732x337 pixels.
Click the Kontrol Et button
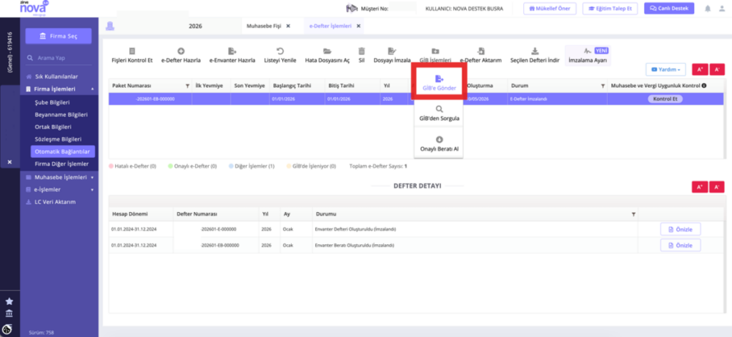(x=666, y=99)
